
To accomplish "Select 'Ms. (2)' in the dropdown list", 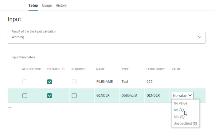I will [x=179, y=117].
